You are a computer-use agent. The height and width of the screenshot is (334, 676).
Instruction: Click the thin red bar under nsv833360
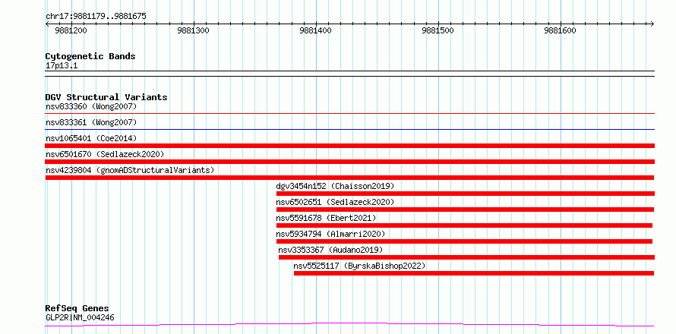point(349,114)
